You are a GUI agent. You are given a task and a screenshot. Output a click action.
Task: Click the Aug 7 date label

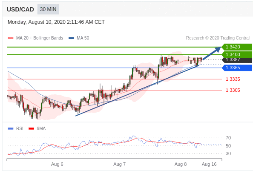tap(119, 164)
